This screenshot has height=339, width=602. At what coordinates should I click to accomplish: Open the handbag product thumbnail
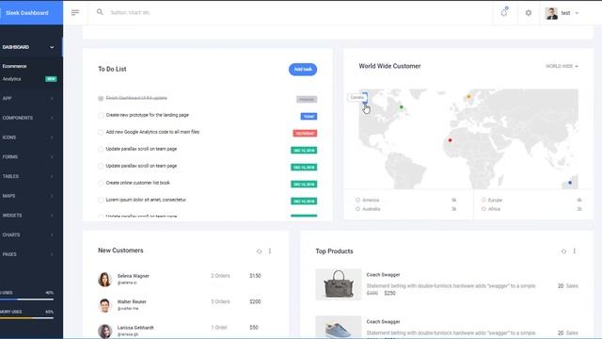tap(339, 284)
